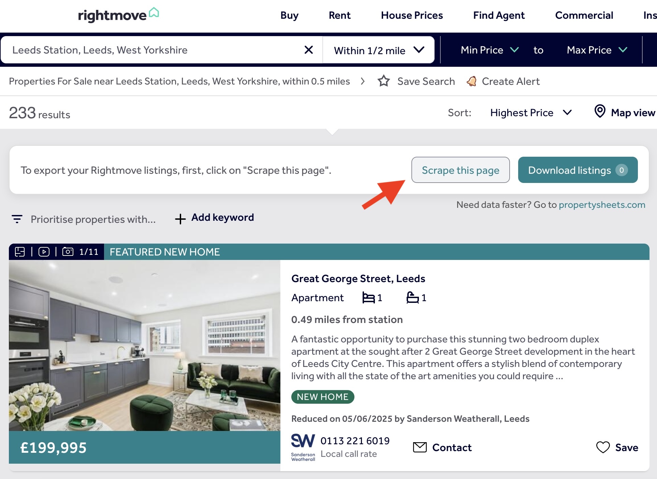Open the Max Price dropdown

pos(597,50)
